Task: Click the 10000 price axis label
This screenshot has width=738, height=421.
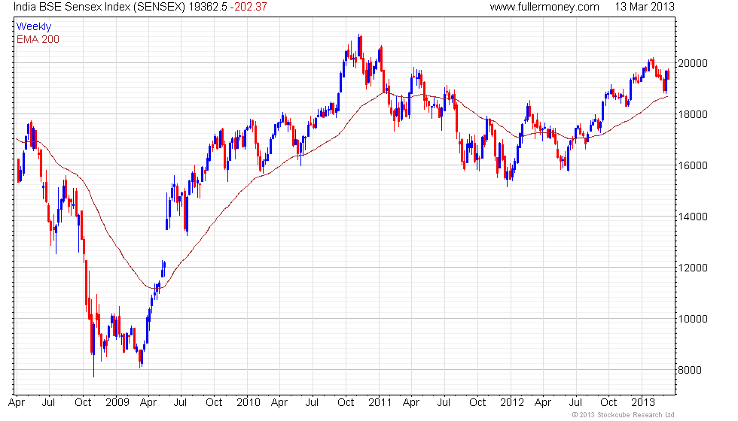Action: tap(692, 320)
